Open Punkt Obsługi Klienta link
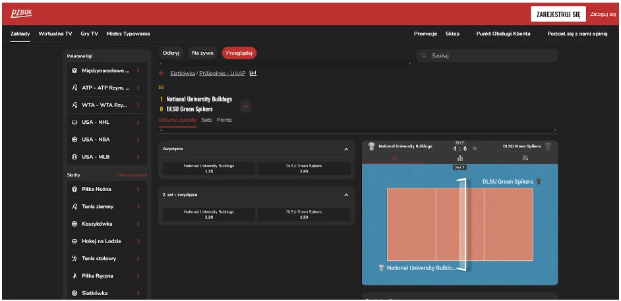The image size is (621, 301). point(504,34)
